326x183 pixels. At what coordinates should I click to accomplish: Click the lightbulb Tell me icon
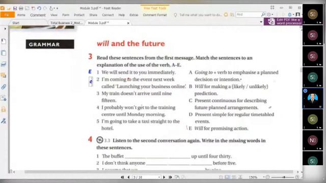click(x=175, y=15)
